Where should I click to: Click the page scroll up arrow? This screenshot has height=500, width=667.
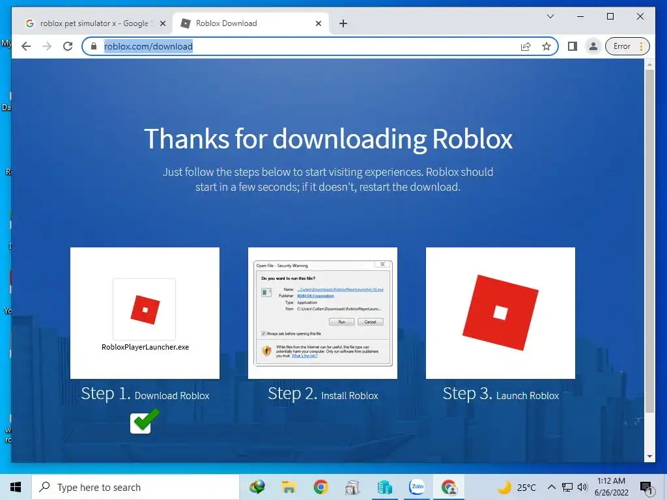649,64
